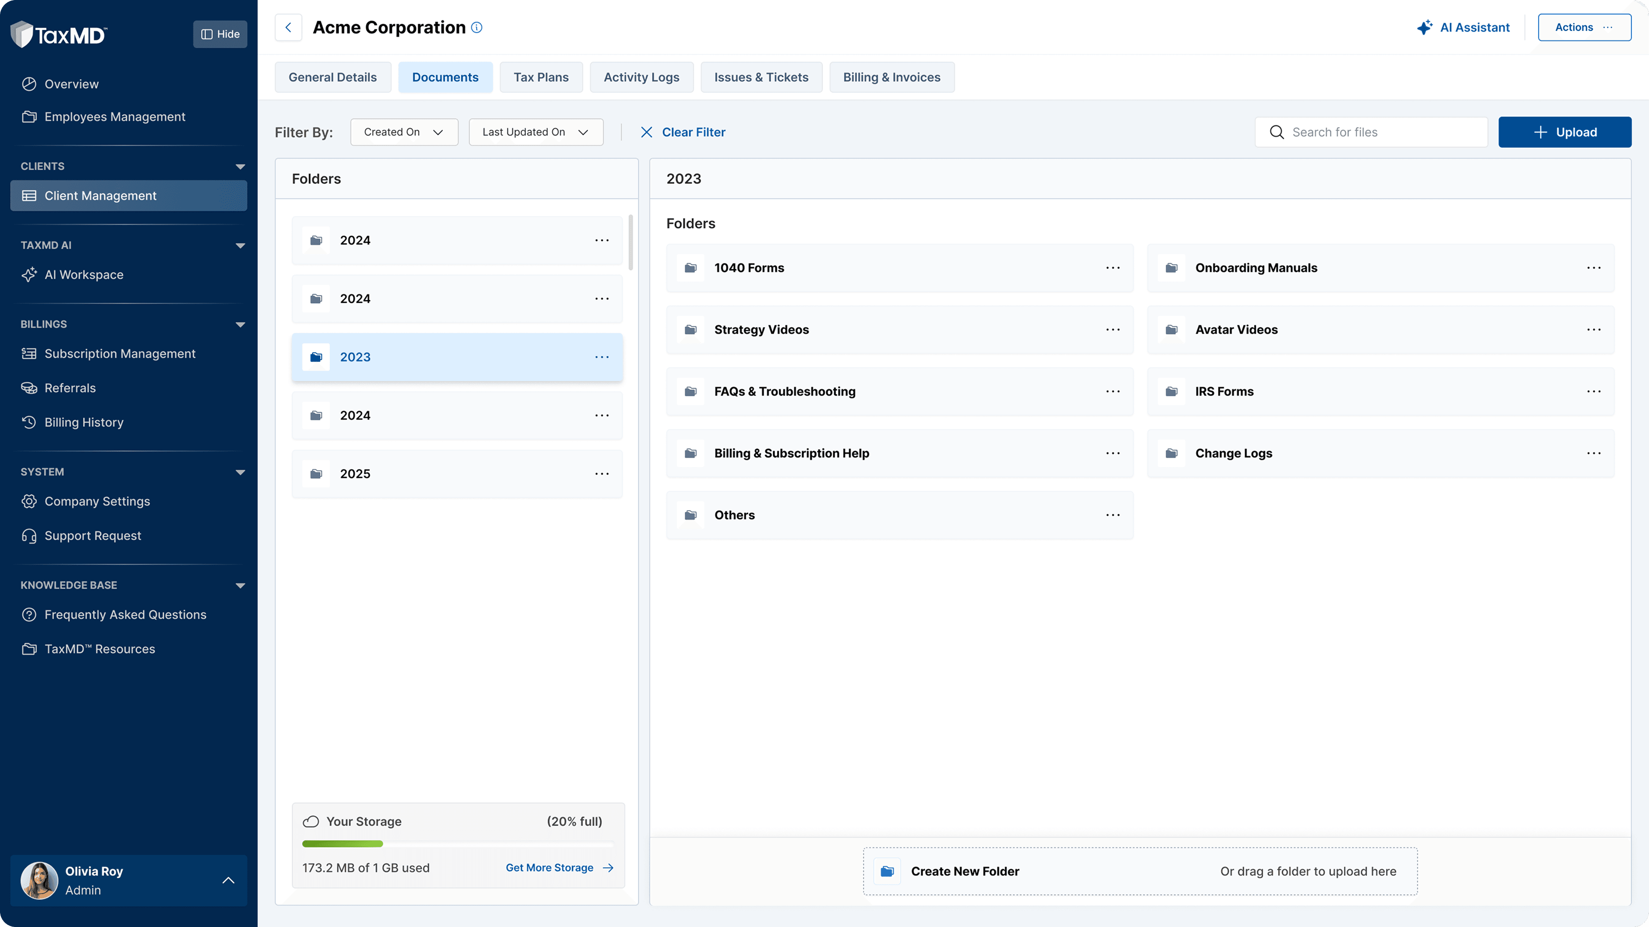Screen dimensions: 1649x927
Task: Expand Olivia Roy profile menu
Action: point(228,880)
